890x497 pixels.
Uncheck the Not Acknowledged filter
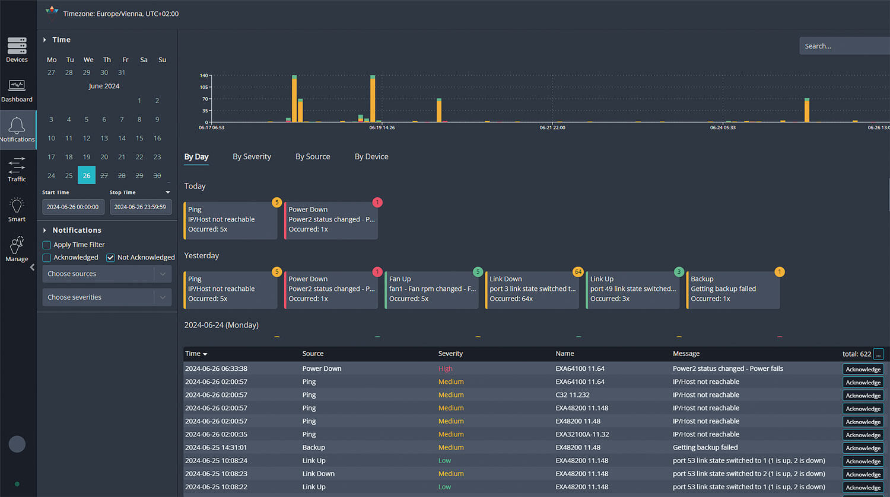click(x=110, y=257)
